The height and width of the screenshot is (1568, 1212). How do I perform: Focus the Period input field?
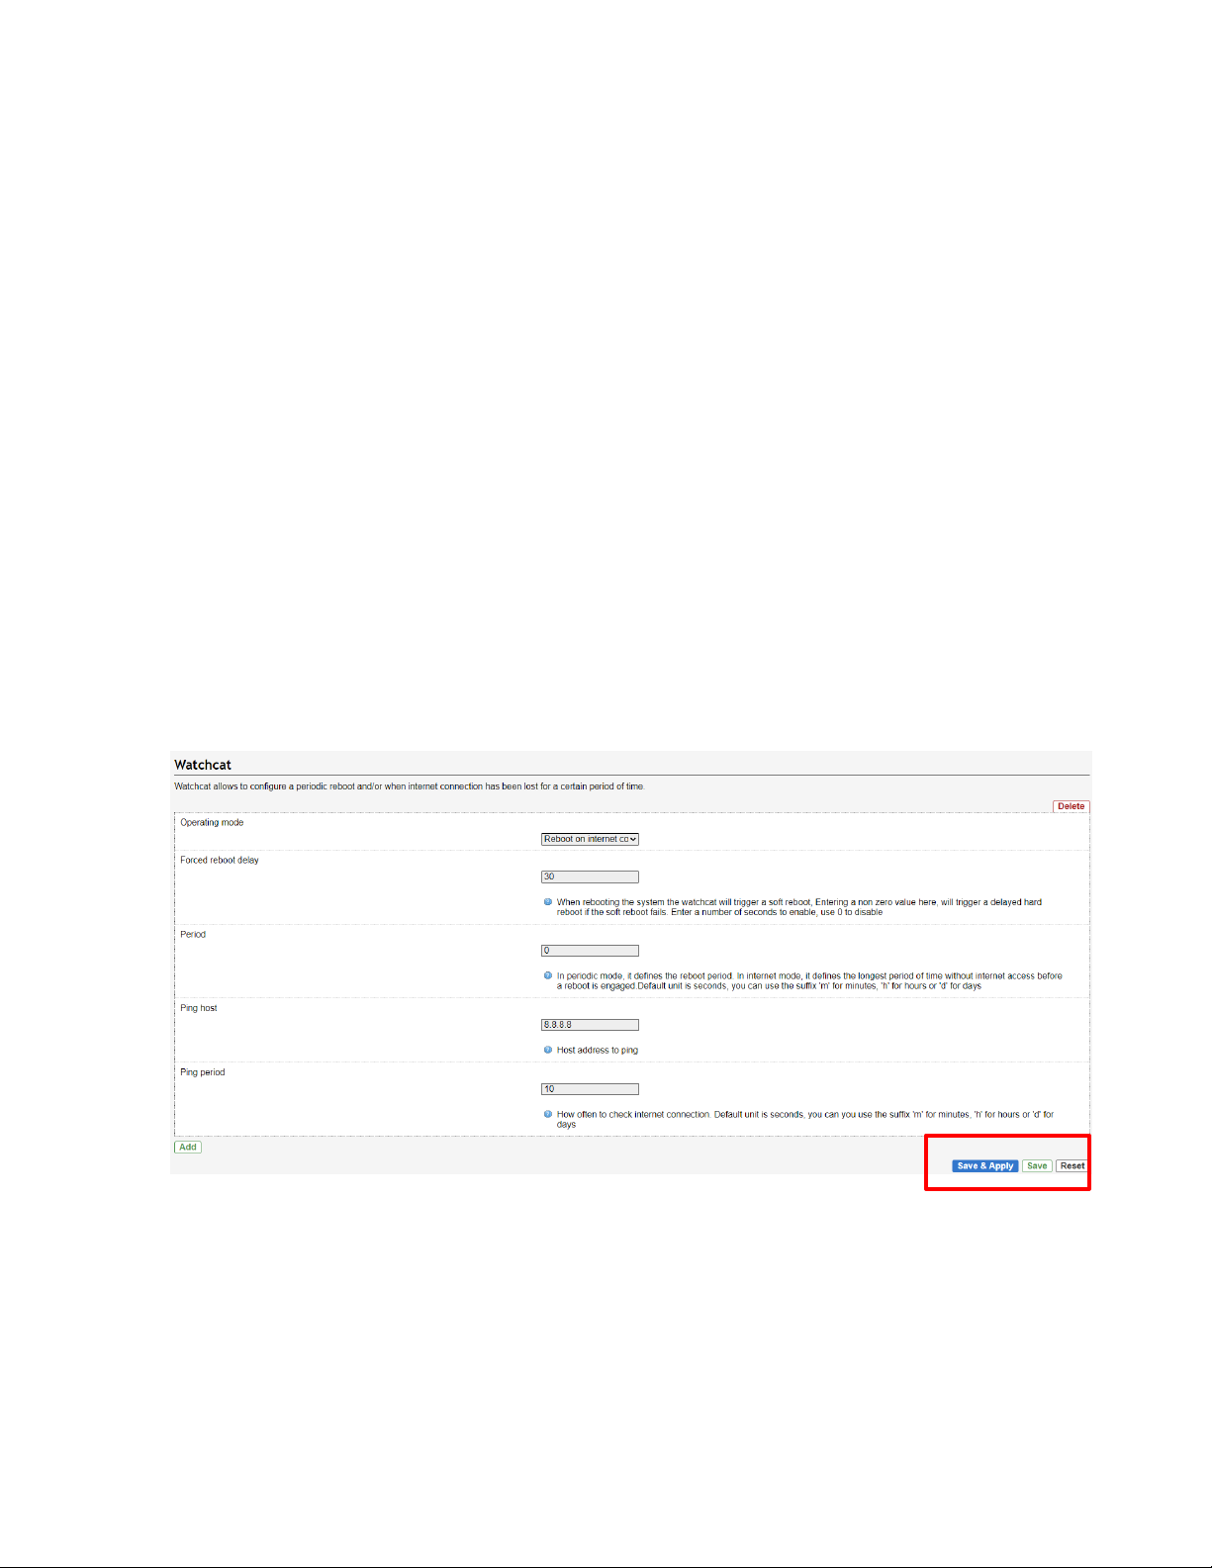pyautogui.click(x=590, y=951)
